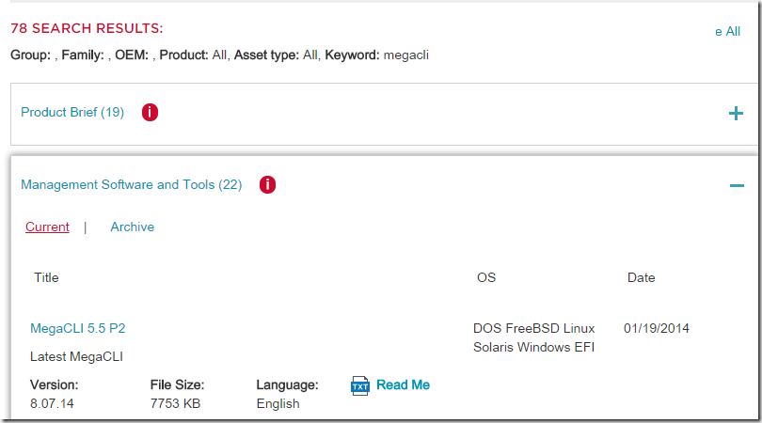Click the partially visible 'e All' link
Viewport: 762px width, 423px height.
pos(727,32)
